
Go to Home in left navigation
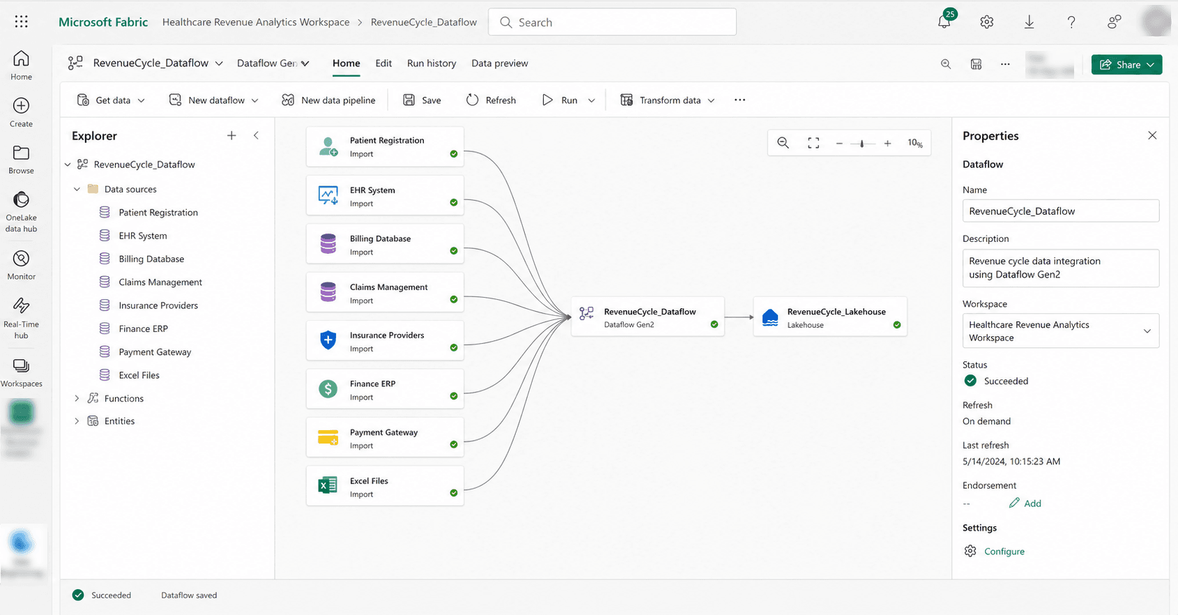point(22,66)
